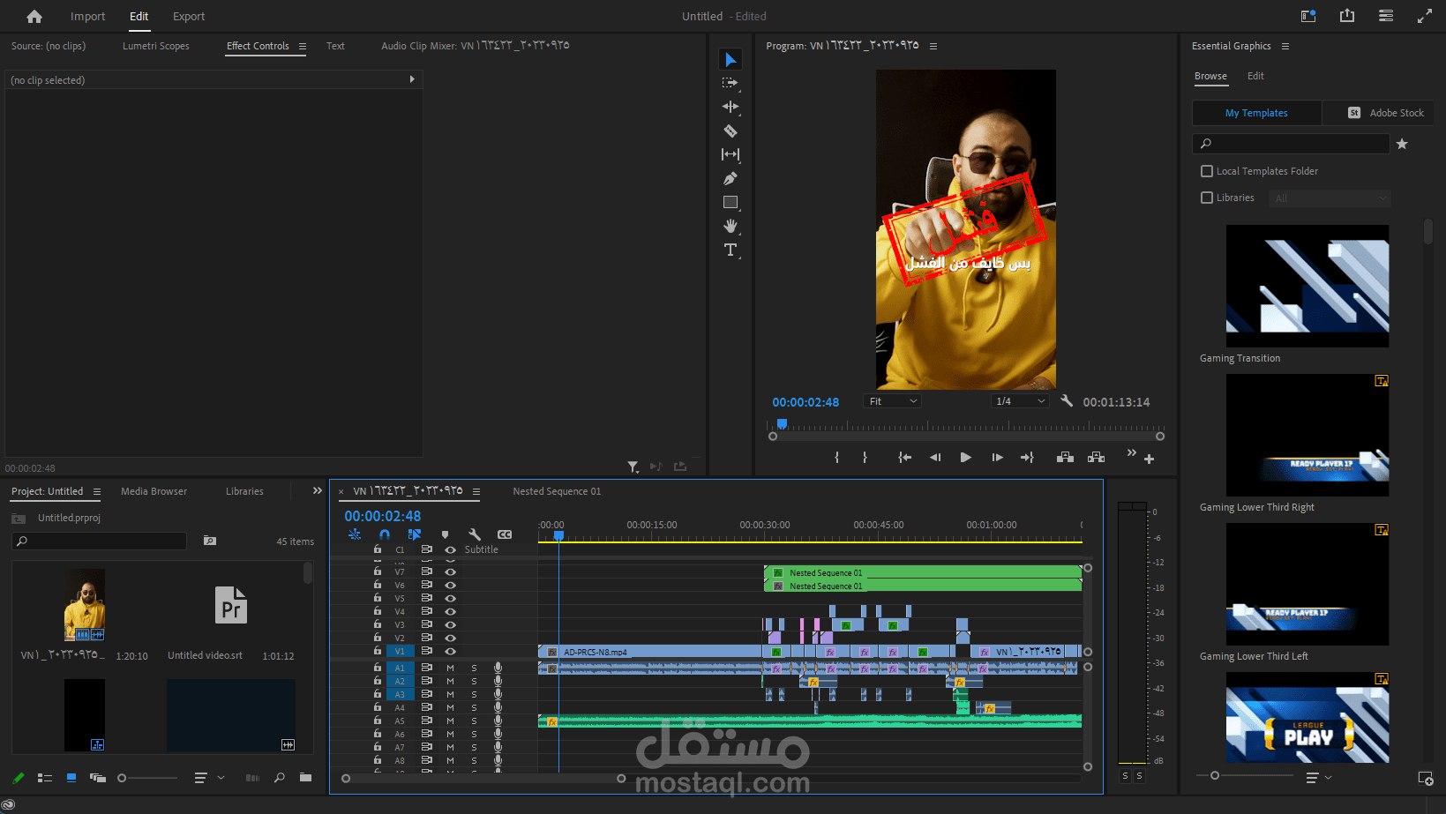Click the Home icon

tap(34, 16)
